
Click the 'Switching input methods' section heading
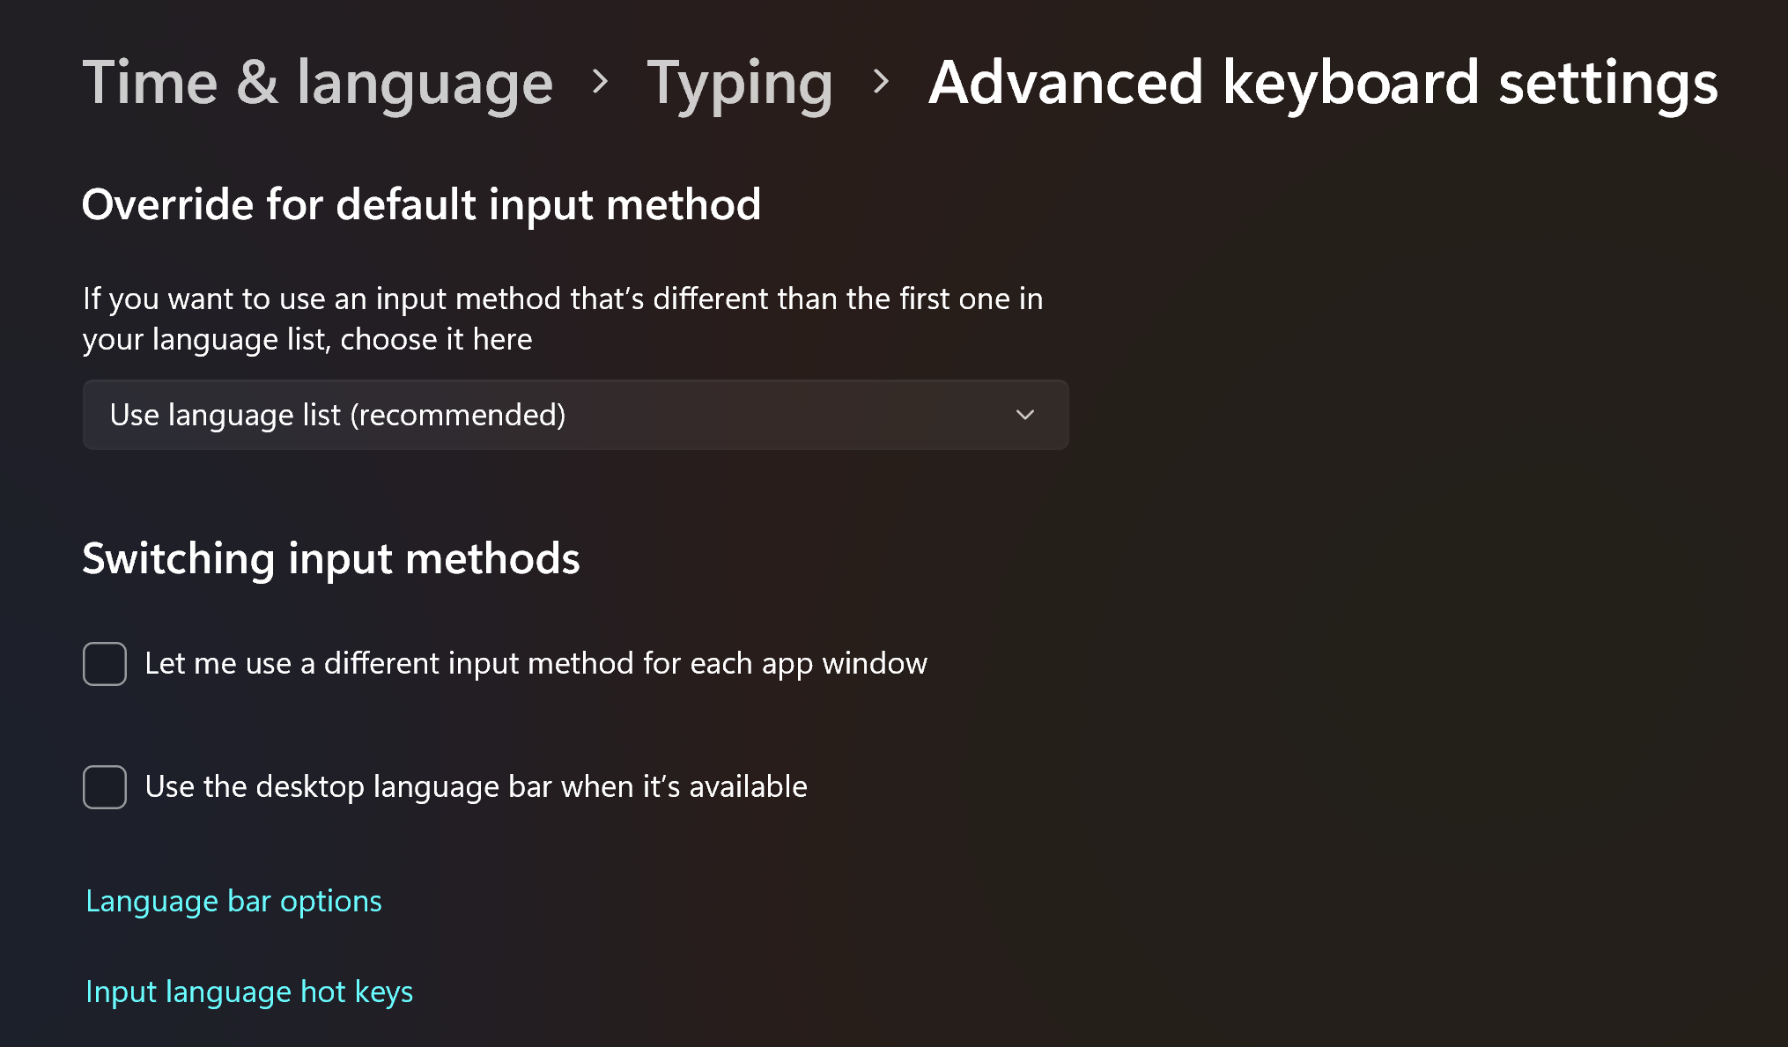click(x=330, y=558)
